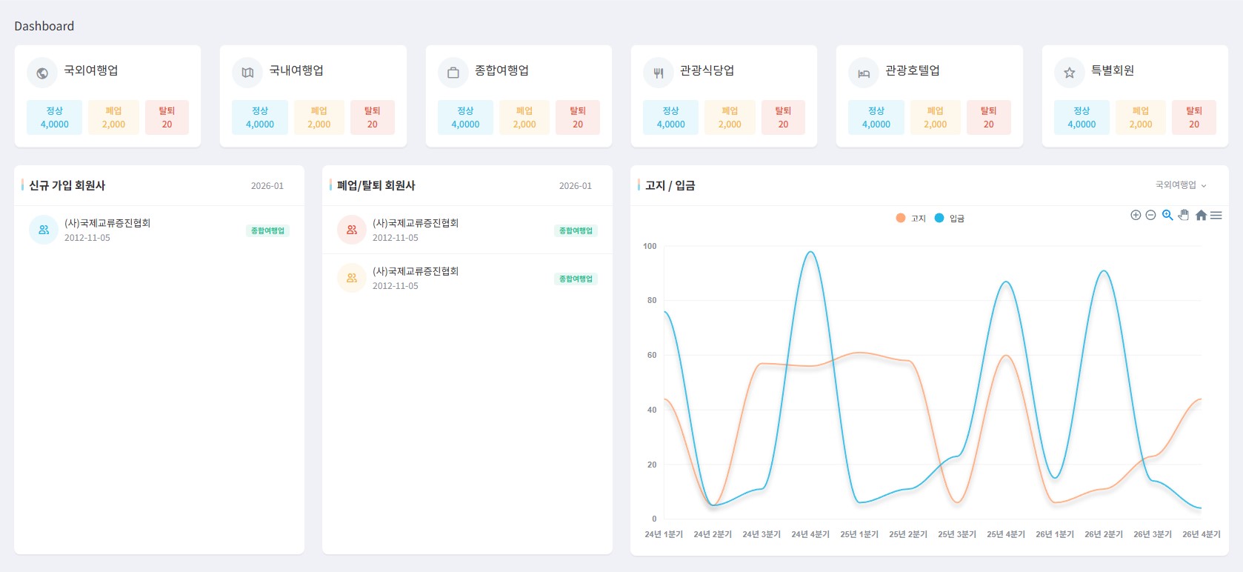The width and height of the screenshot is (1243, 572).
Task: Activate the chart panning hand tool
Action: [1184, 215]
